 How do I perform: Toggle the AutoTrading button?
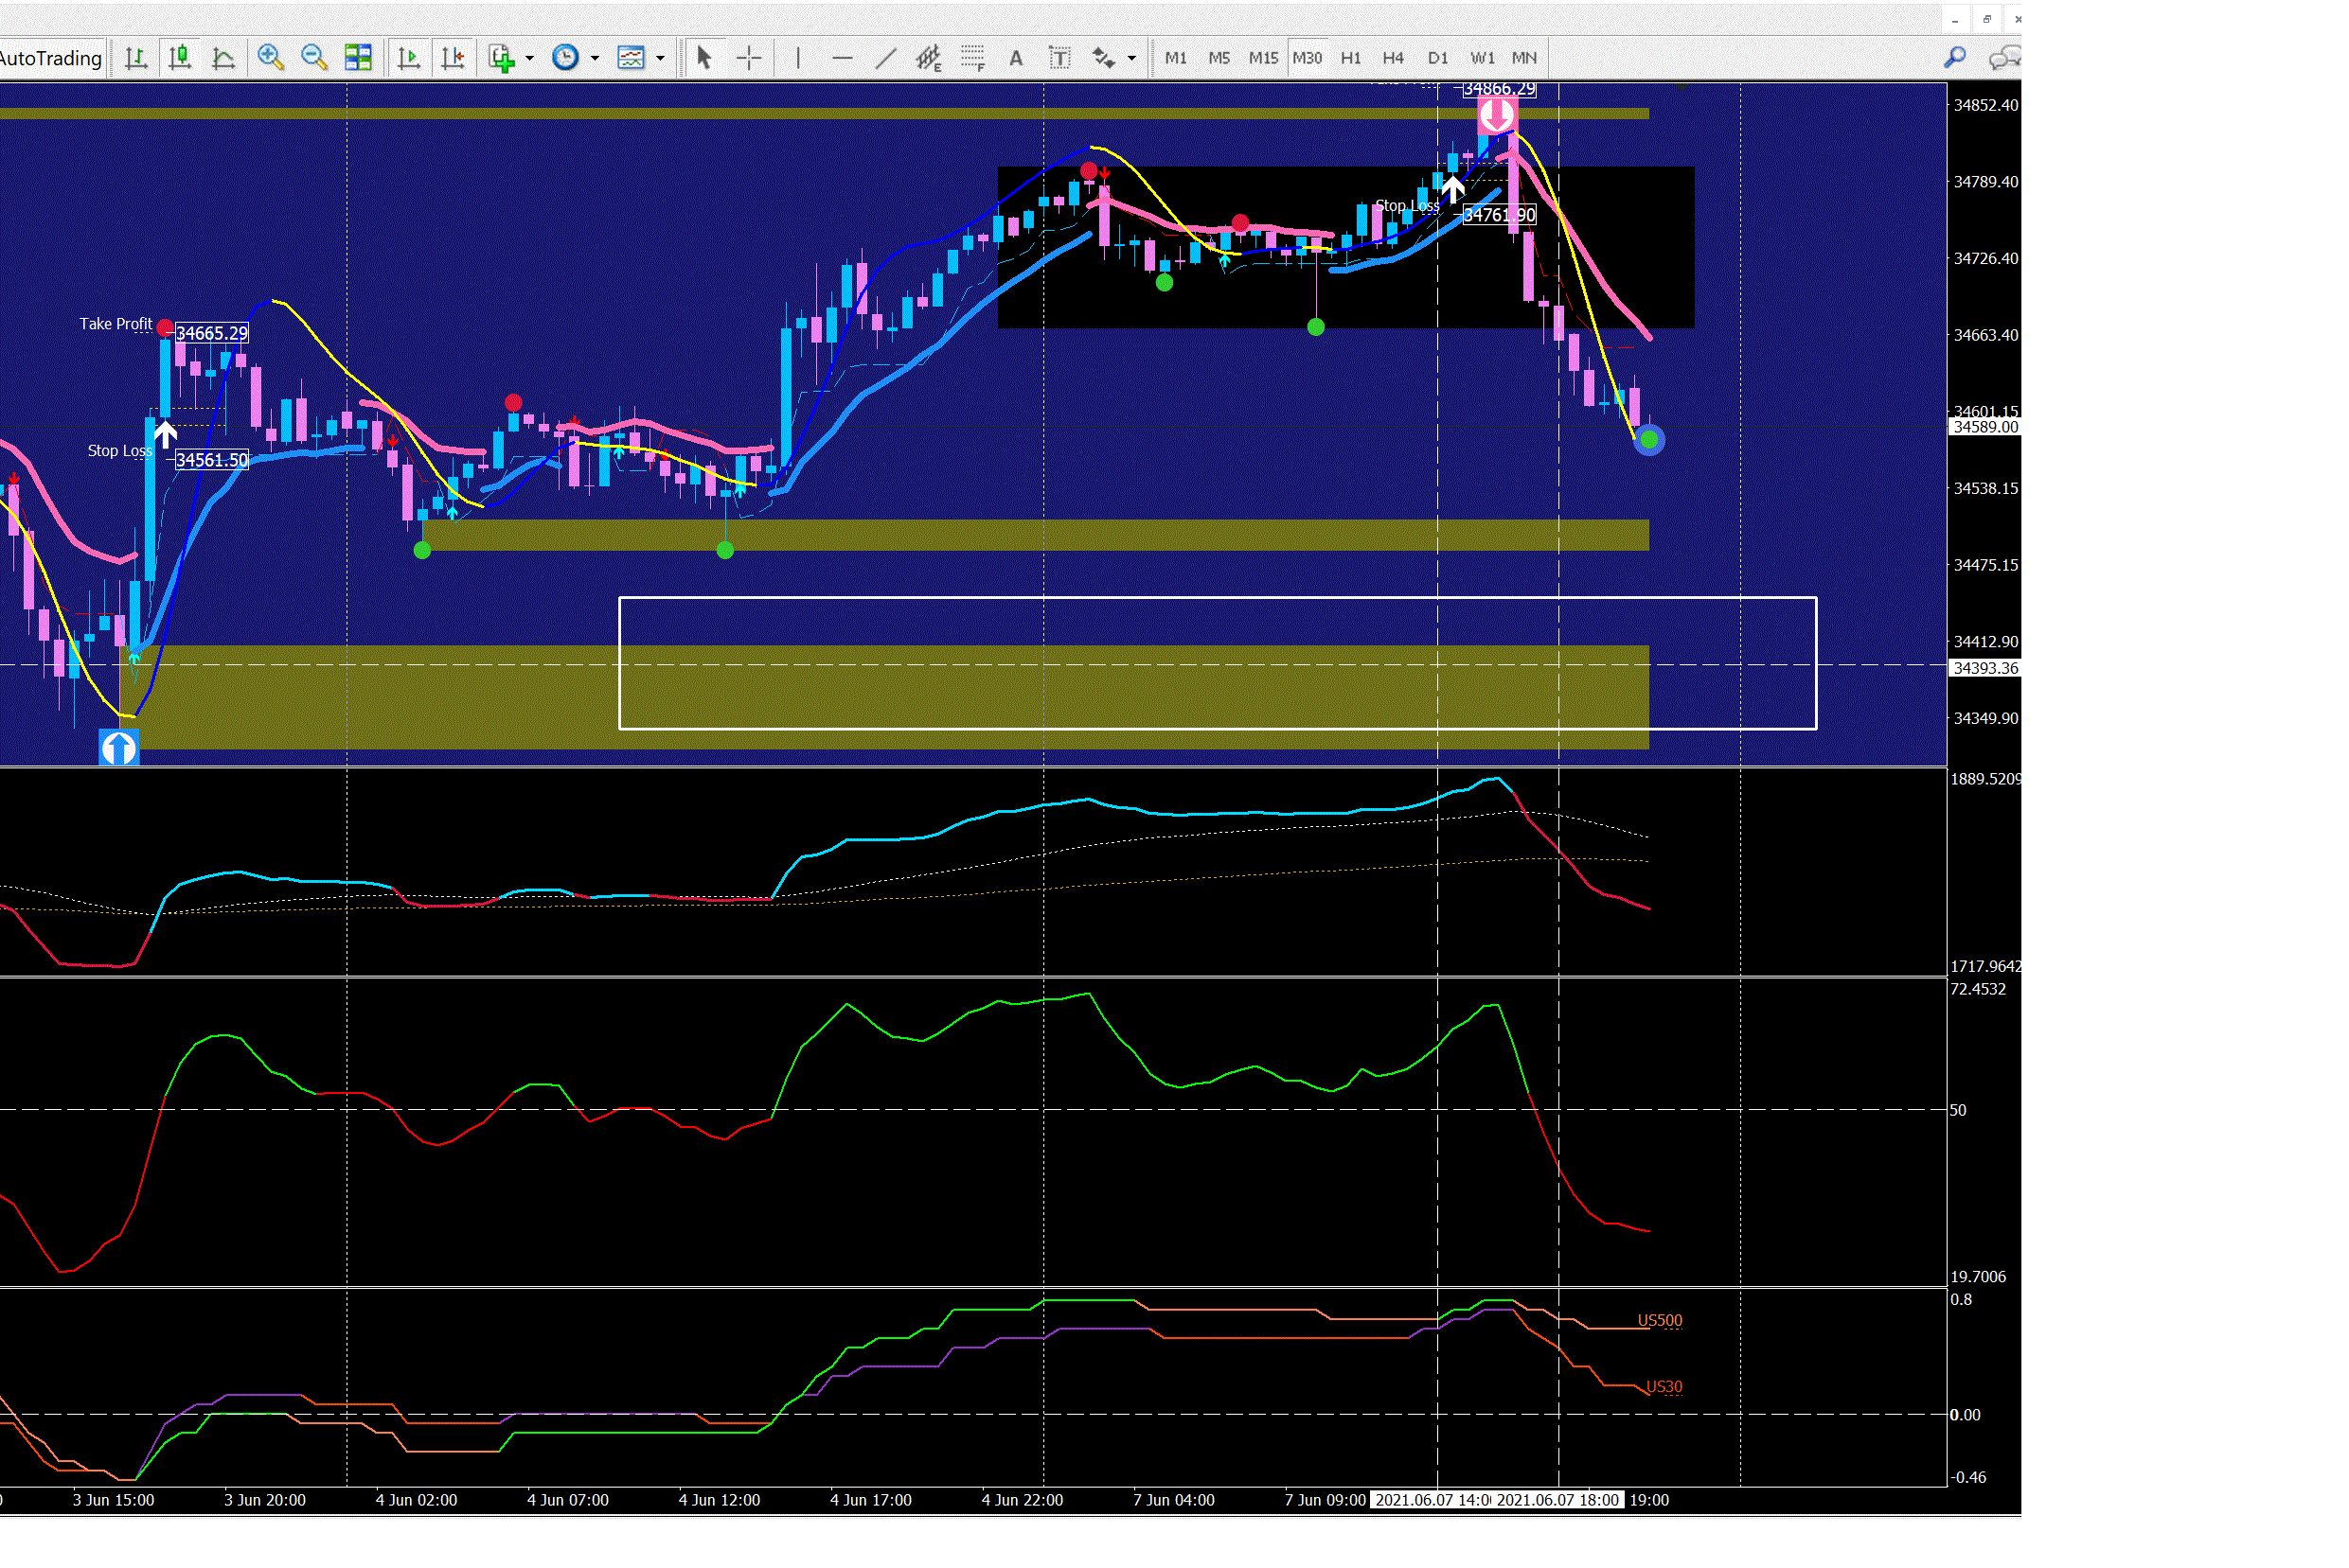click(x=50, y=58)
